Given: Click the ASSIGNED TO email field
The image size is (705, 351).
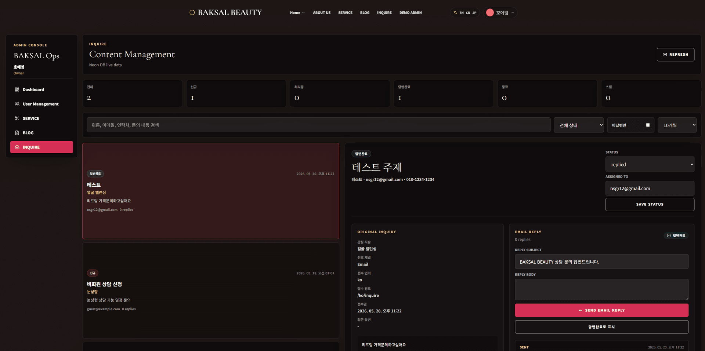Looking at the screenshot, I should (650, 188).
